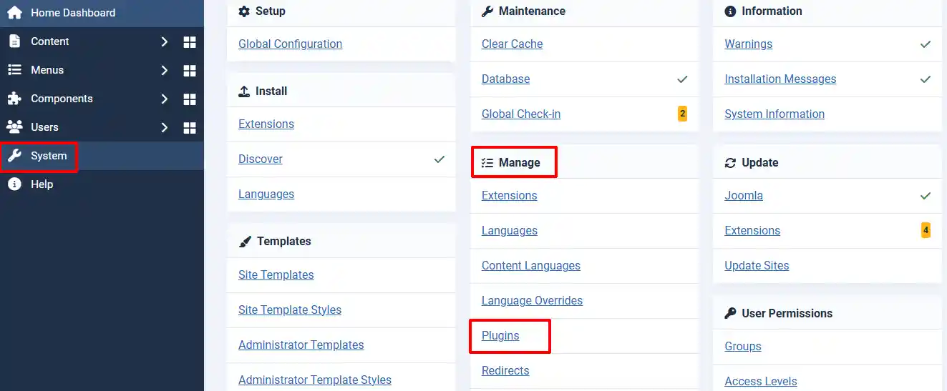
Task: Expand the Content submenu chevron
Action: pos(164,41)
